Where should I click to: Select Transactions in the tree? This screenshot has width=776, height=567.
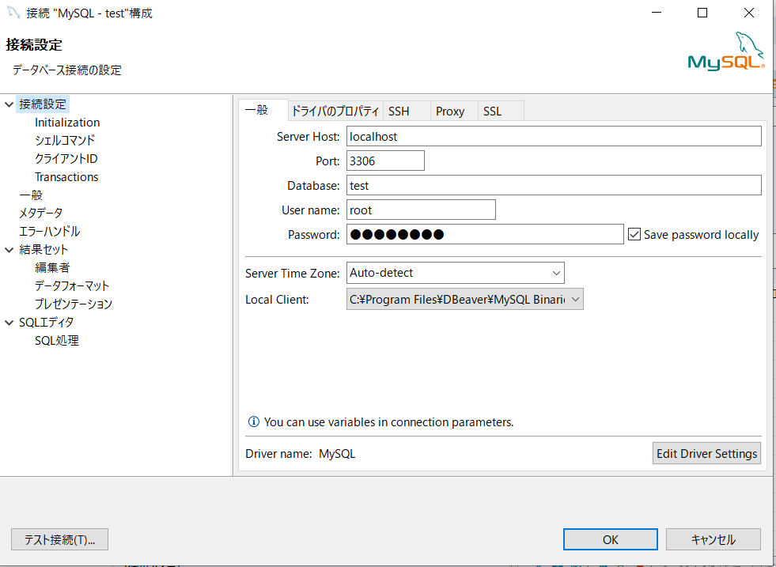coord(66,176)
